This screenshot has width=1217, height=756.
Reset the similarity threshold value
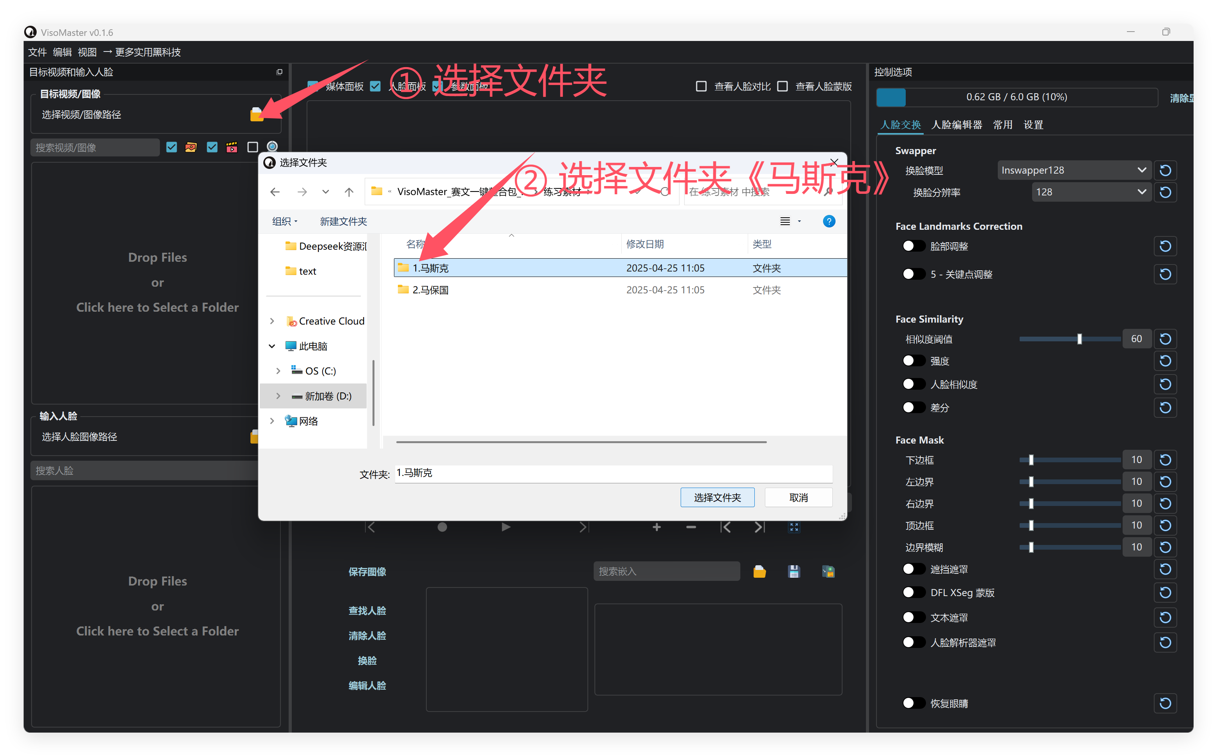coord(1165,339)
